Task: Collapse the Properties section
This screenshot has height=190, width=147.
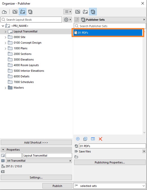Action: 3,150
